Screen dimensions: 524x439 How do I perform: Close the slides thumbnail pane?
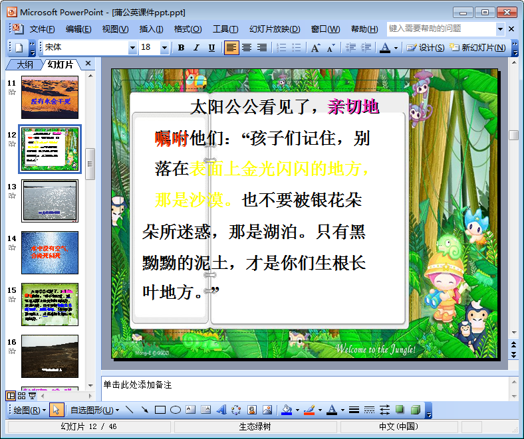click(x=88, y=63)
